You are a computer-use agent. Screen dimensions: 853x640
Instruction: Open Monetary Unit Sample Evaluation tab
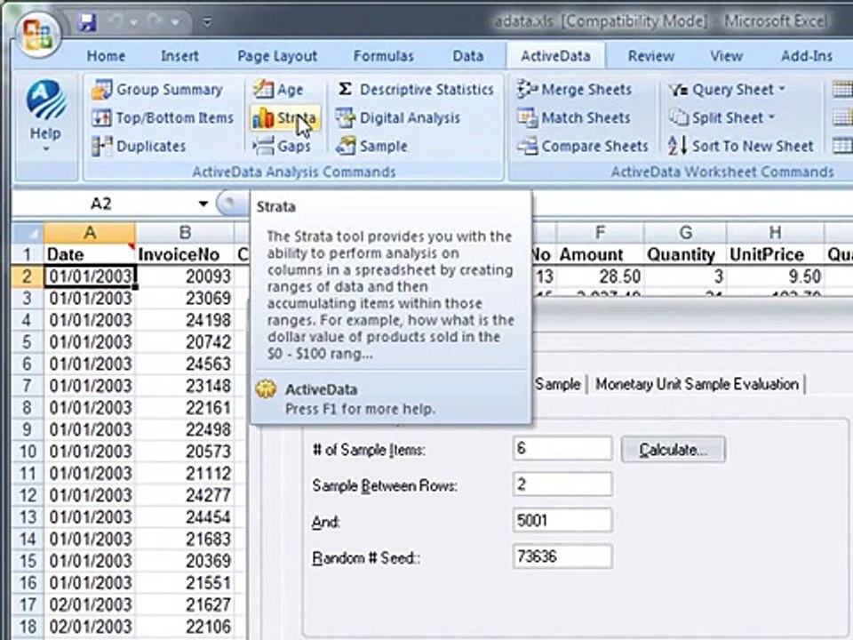pyautogui.click(x=697, y=384)
